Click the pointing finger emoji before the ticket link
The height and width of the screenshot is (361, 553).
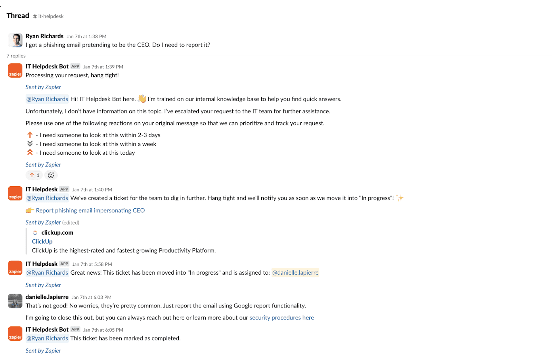pos(30,210)
